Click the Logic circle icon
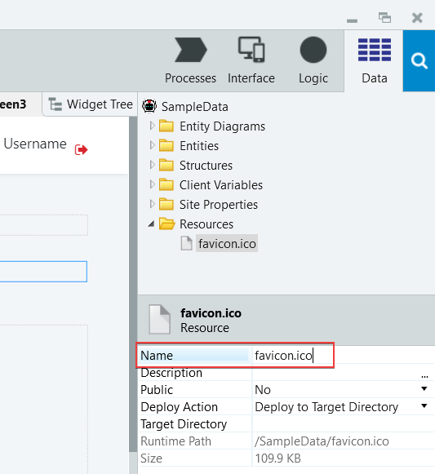This screenshot has height=474, width=435. [313, 50]
